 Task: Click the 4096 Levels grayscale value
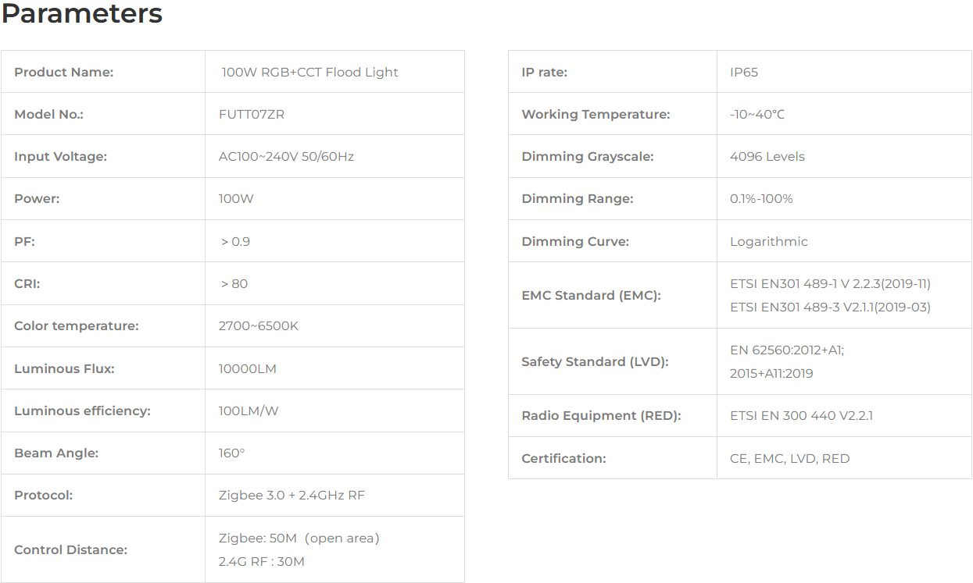[767, 156]
